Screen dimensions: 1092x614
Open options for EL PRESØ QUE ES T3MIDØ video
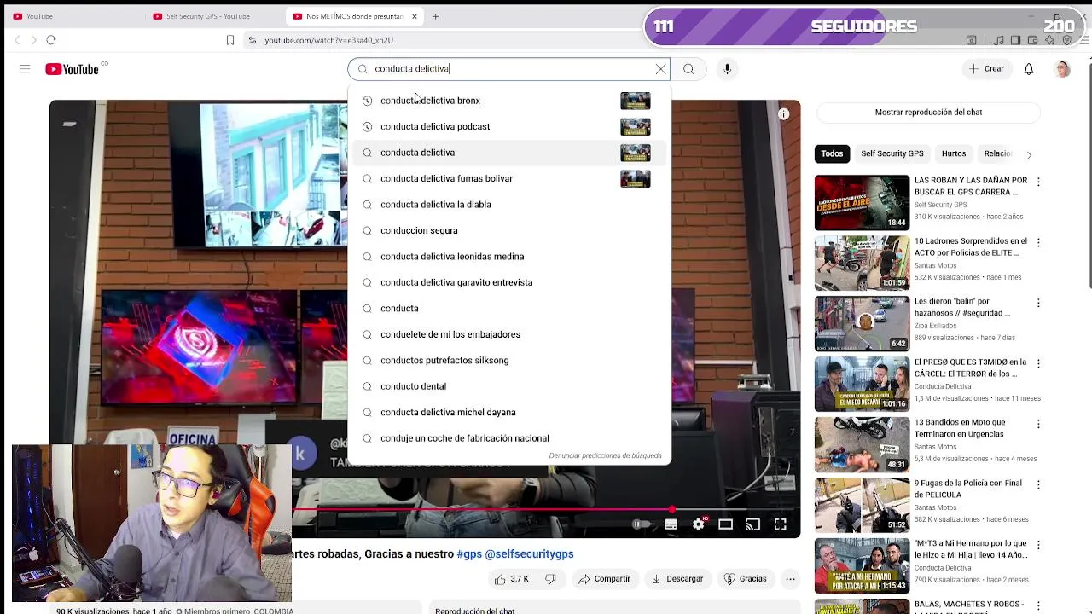pos(1038,363)
